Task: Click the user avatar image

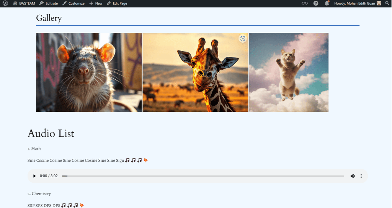Action: (379, 3)
